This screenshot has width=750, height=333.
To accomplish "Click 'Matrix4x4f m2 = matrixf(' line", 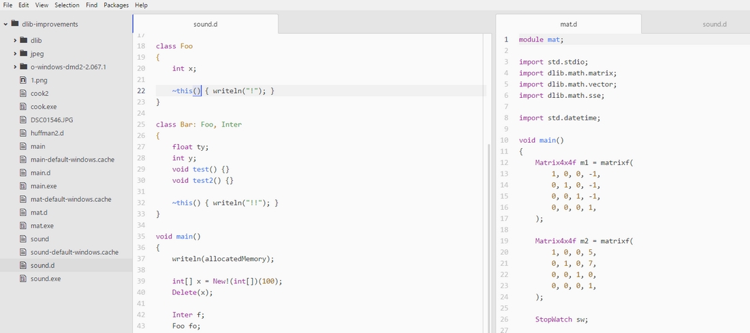I will (584, 241).
